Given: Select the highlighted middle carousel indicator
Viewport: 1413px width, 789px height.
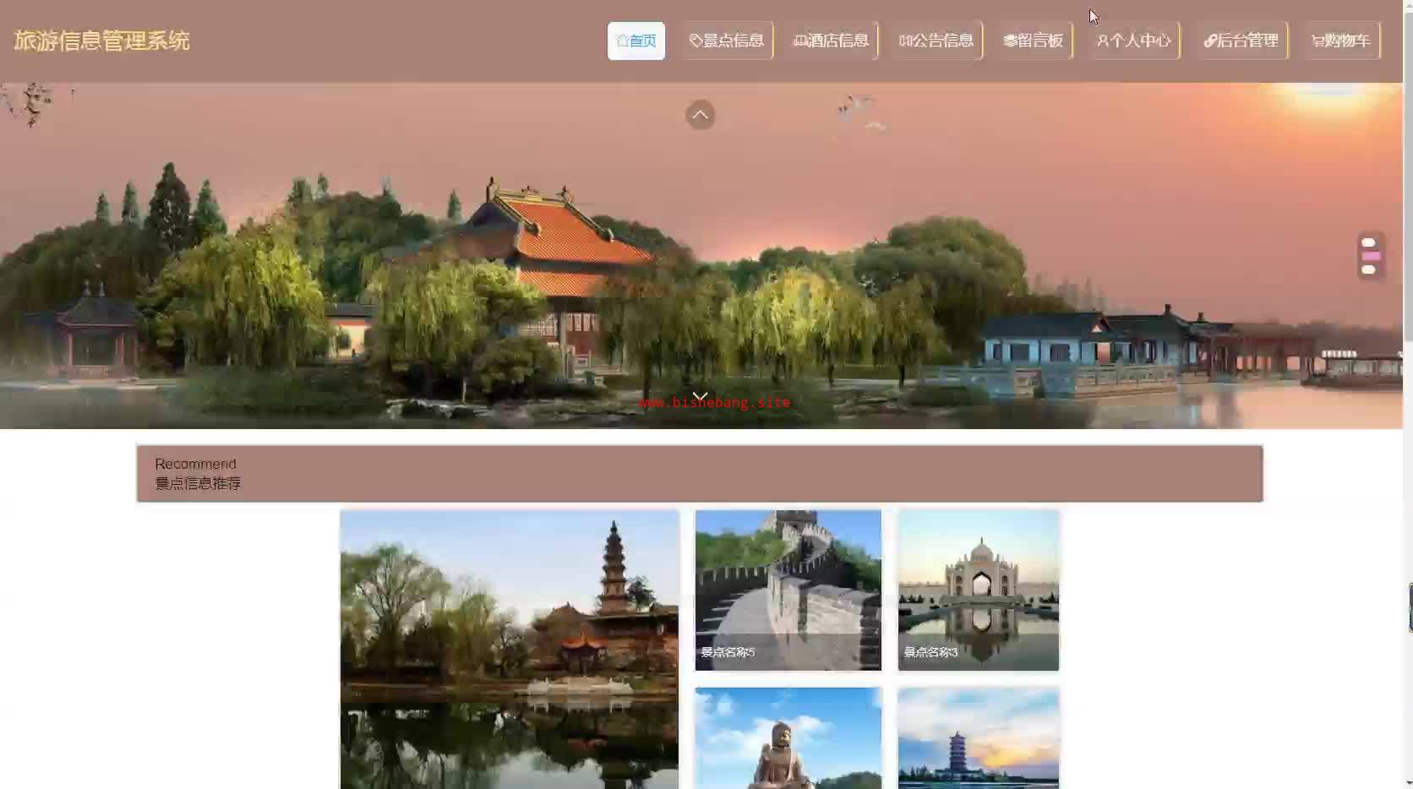Looking at the screenshot, I should (1371, 256).
